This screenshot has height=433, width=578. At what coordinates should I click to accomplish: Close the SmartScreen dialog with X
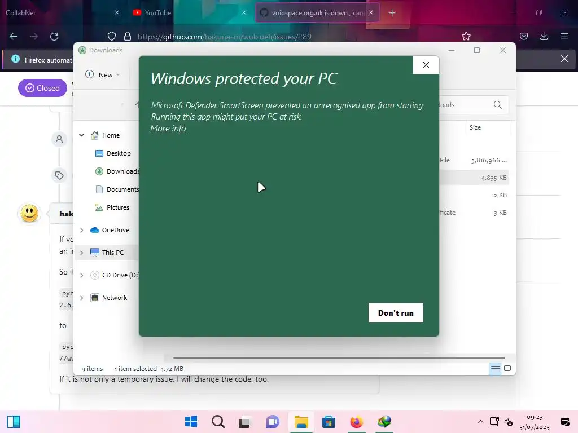pos(426,65)
